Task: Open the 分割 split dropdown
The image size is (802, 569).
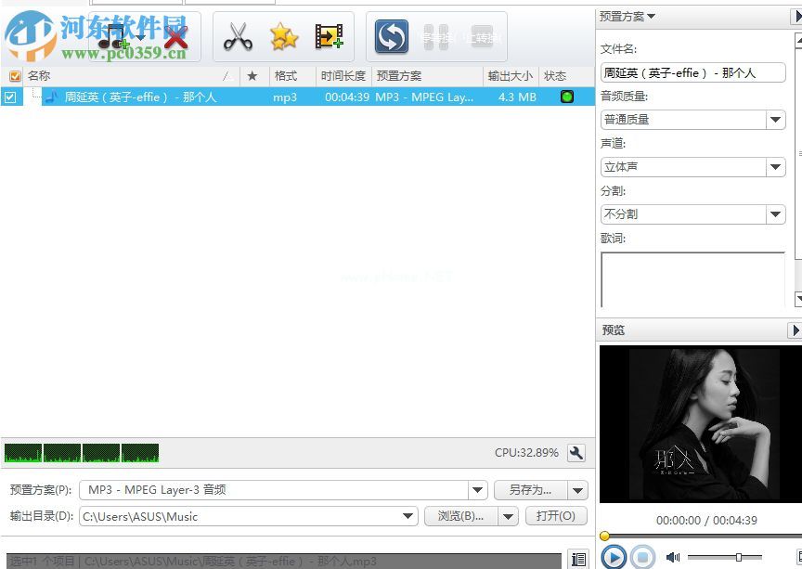Action: [x=777, y=213]
